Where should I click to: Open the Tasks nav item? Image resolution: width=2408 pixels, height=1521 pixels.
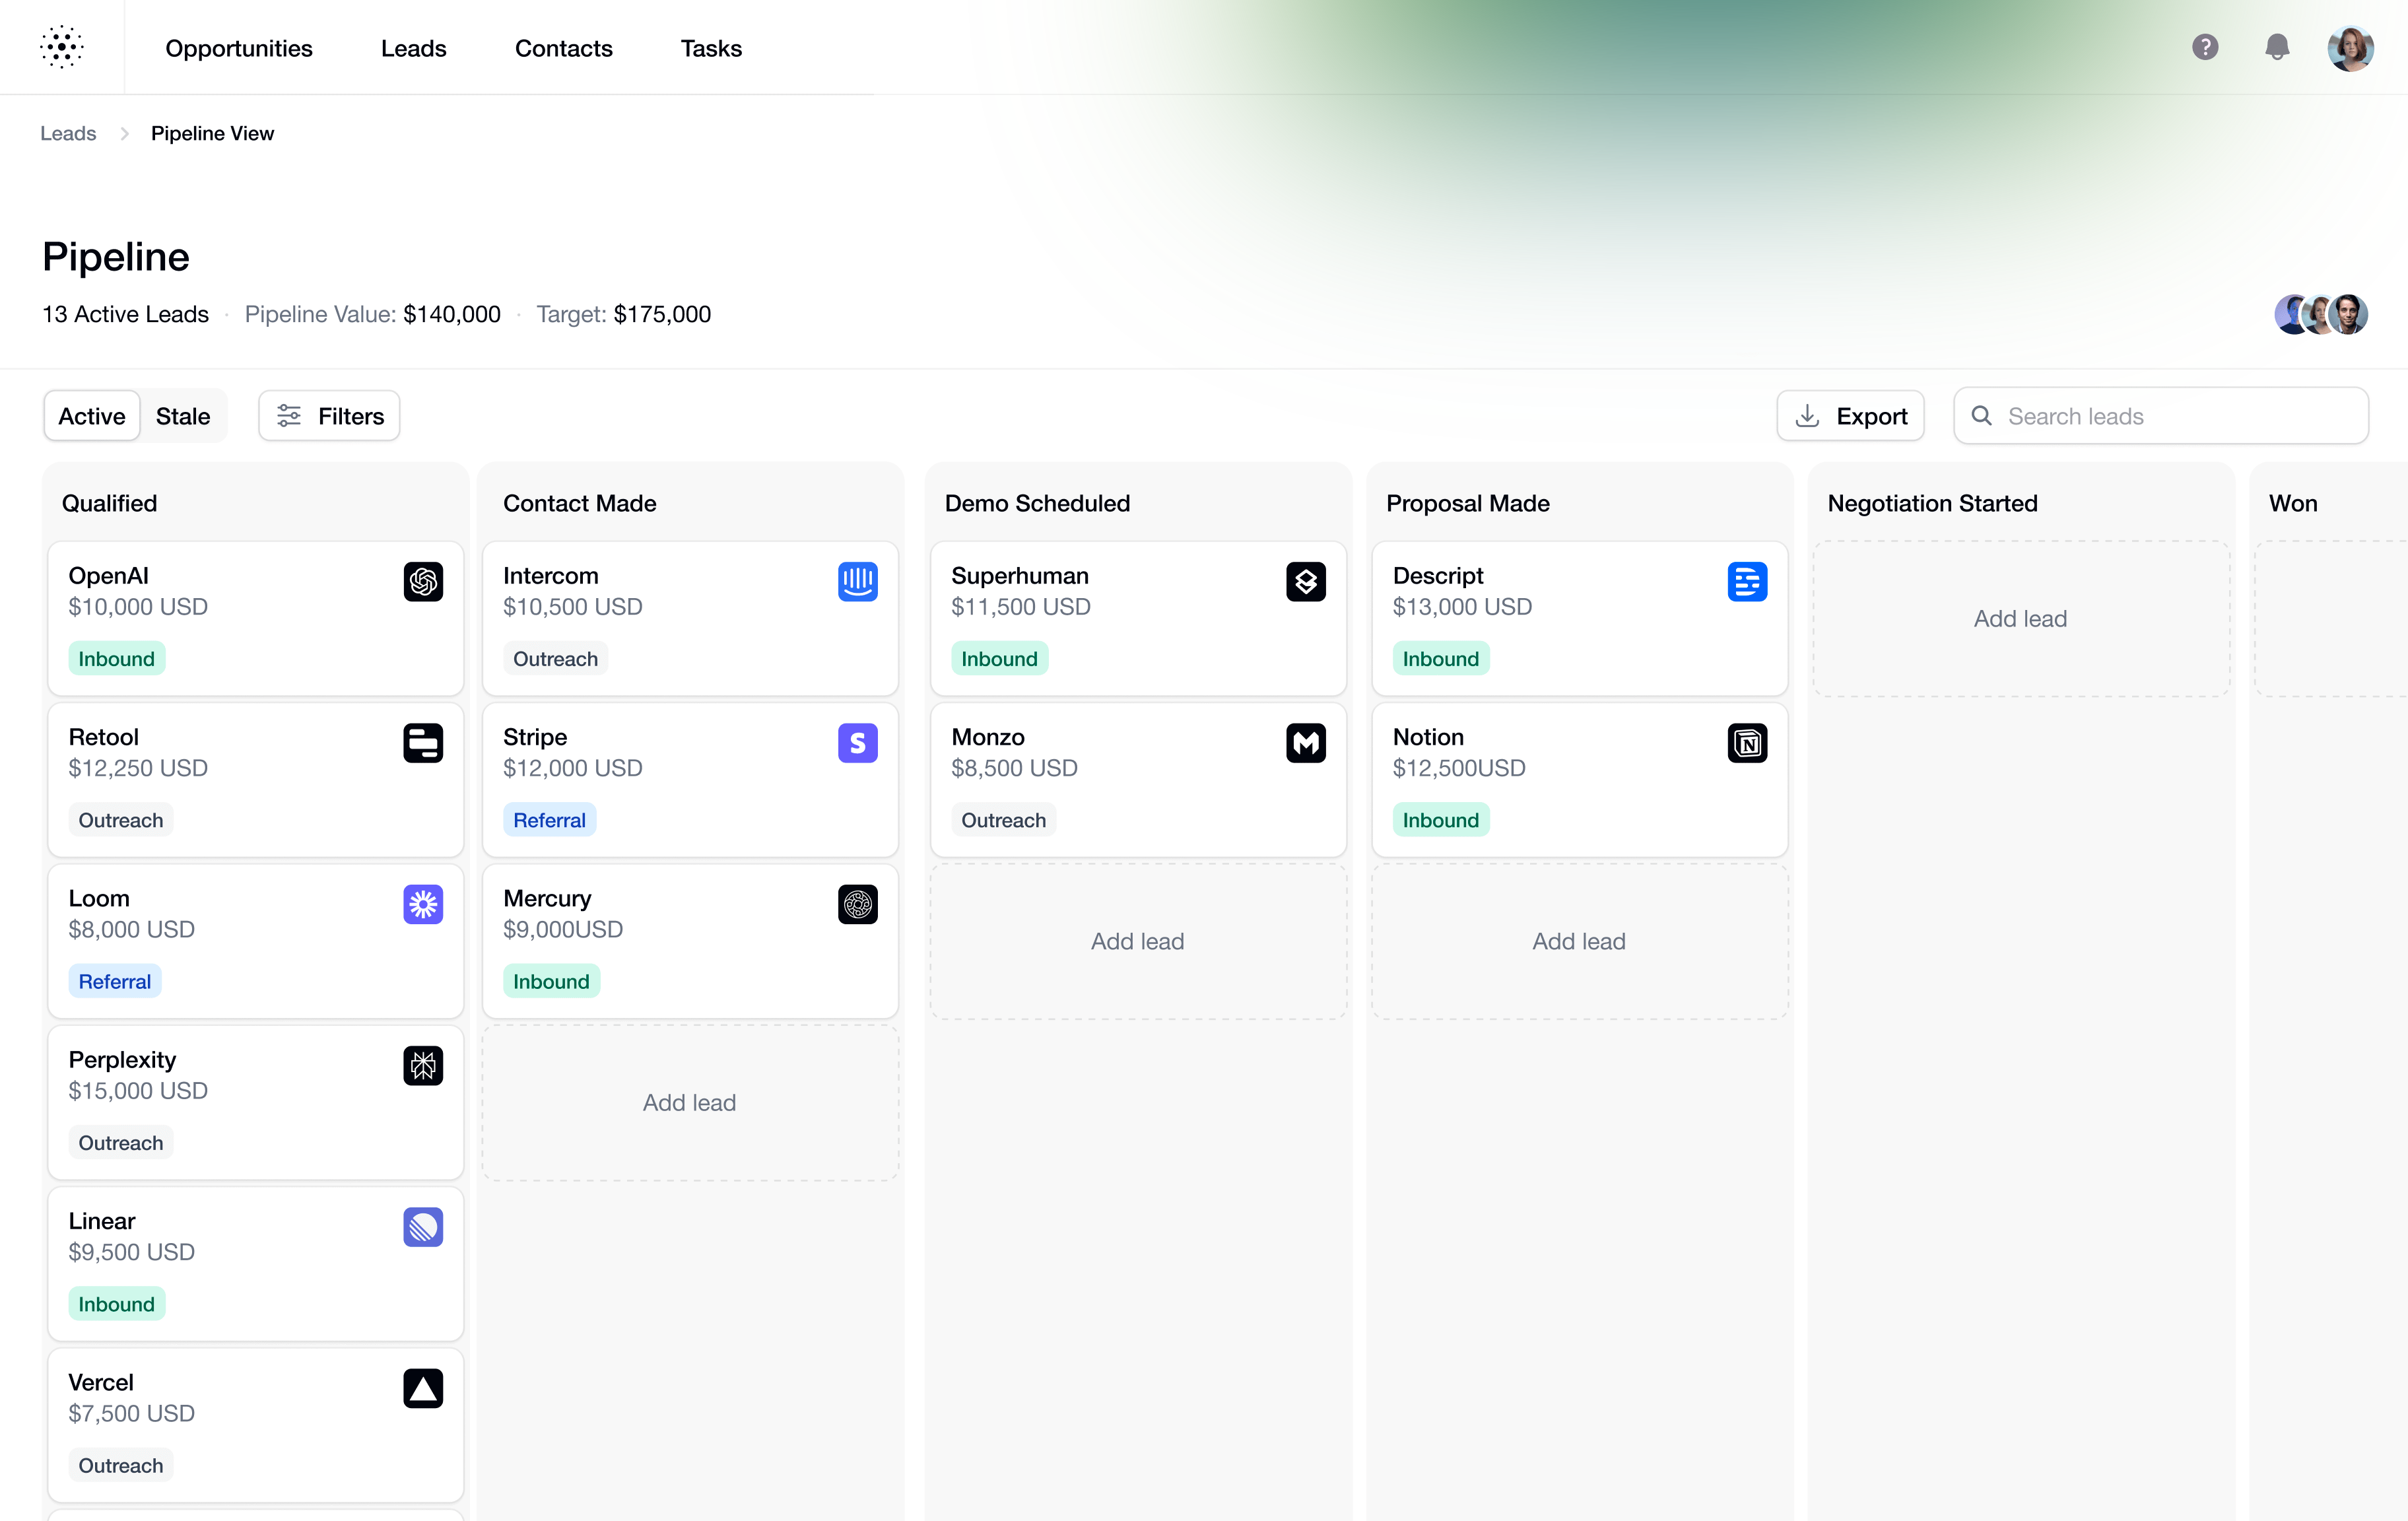(711, 48)
